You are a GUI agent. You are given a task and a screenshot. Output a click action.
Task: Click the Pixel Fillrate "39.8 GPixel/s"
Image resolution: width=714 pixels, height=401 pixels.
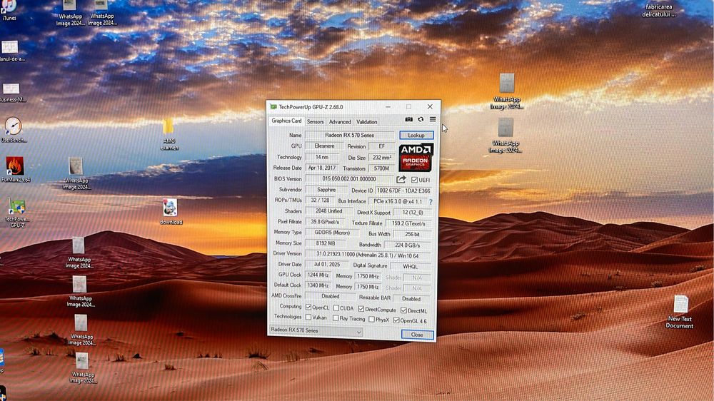tap(325, 222)
